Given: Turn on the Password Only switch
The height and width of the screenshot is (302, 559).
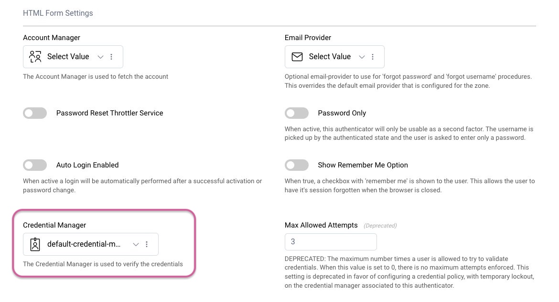Looking at the screenshot, I should [297, 113].
